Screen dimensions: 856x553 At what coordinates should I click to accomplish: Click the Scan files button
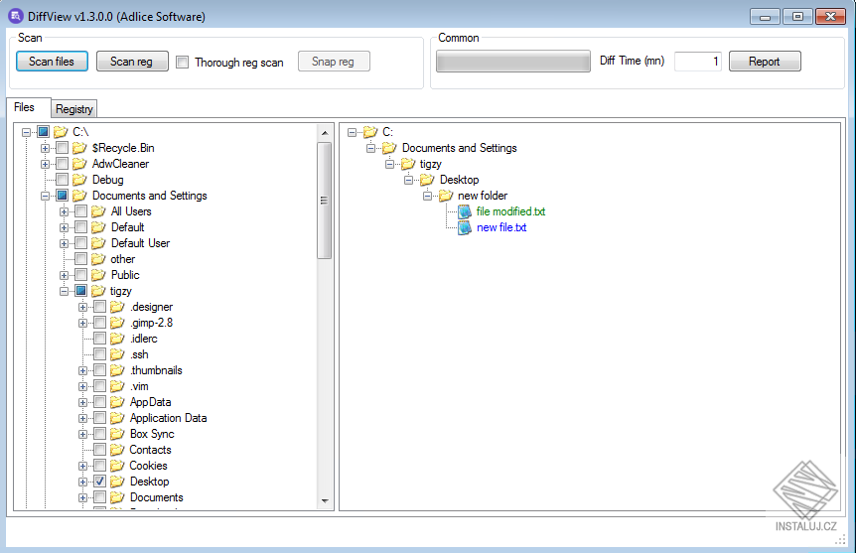pos(52,62)
